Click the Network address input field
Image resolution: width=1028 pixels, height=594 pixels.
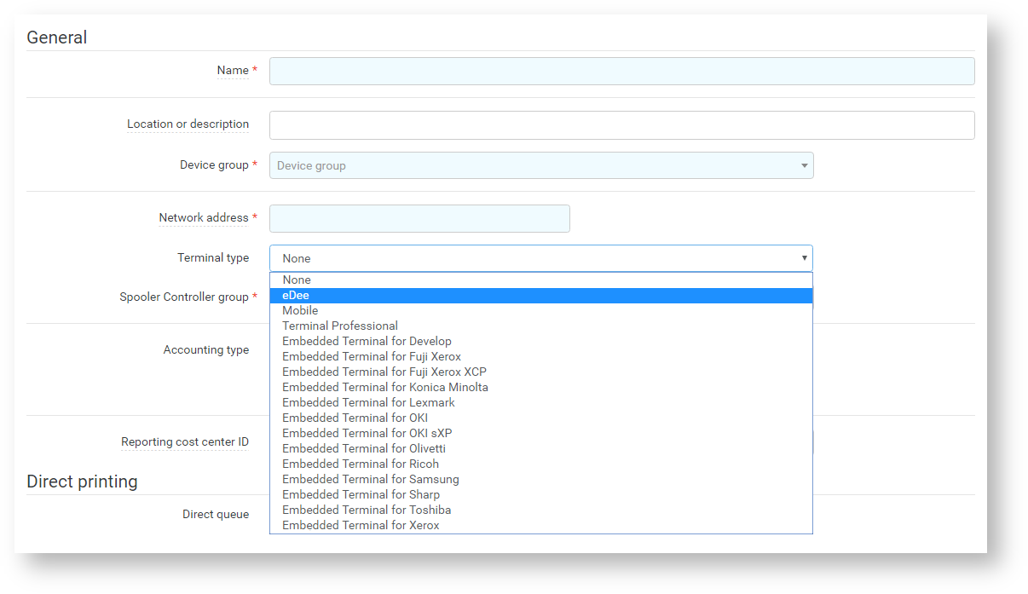tap(419, 219)
